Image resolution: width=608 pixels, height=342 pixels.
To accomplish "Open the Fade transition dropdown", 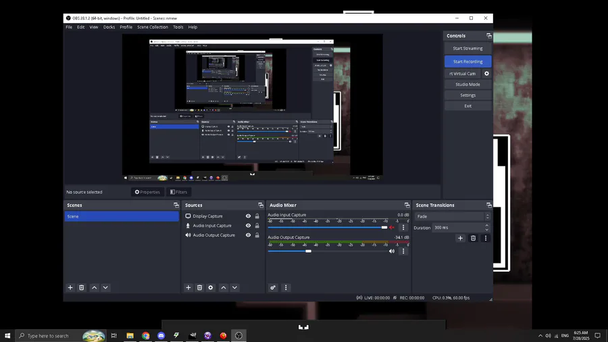I will pyautogui.click(x=453, y=216).
